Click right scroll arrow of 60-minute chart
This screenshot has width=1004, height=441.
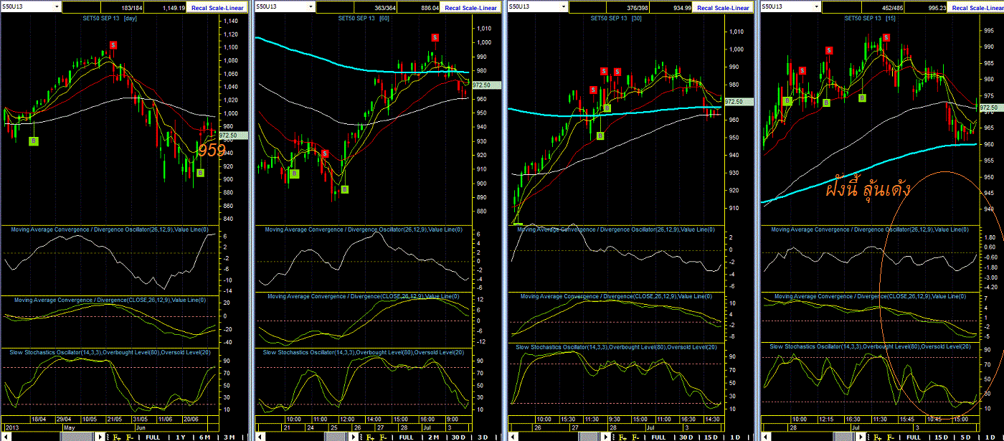pyautogui.click(x=354, y=437)
